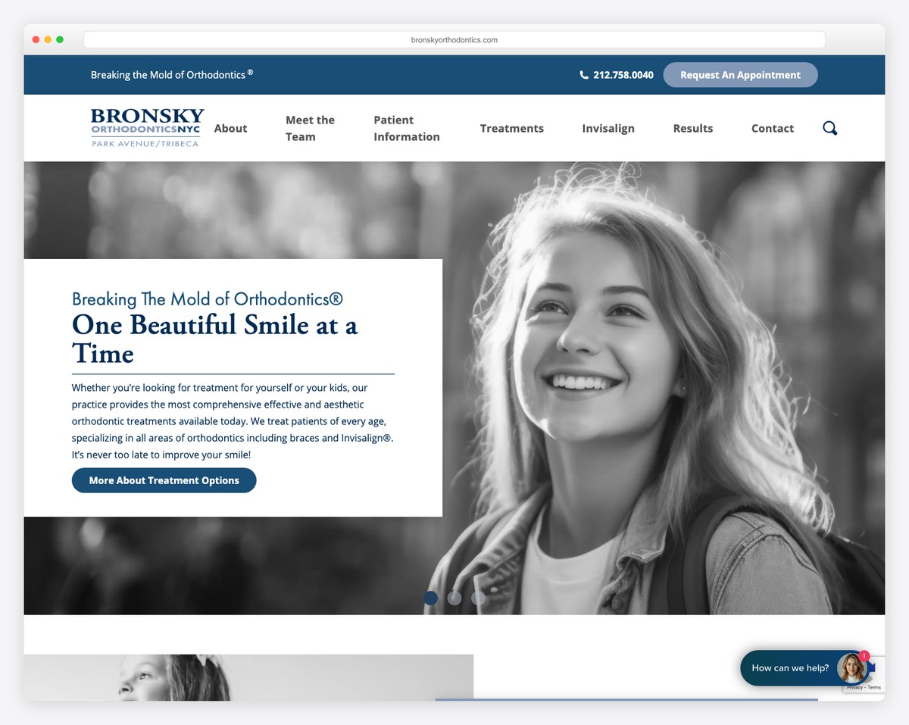Click the browser address bar showing bronskyorthodontics.com
The width and height of the screenshot is (909, 725).
[454, 39]
